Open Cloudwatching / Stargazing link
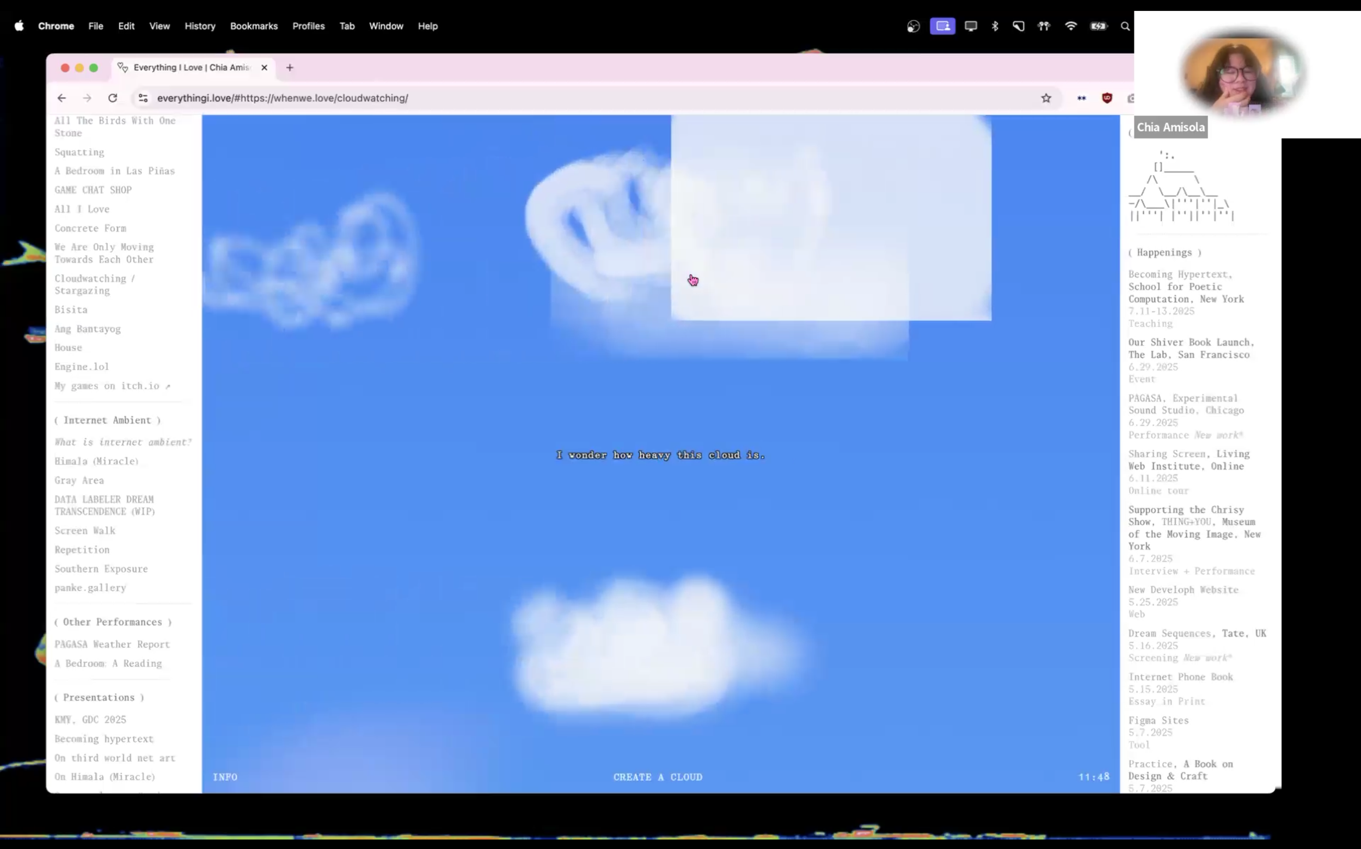 (94, 284)
